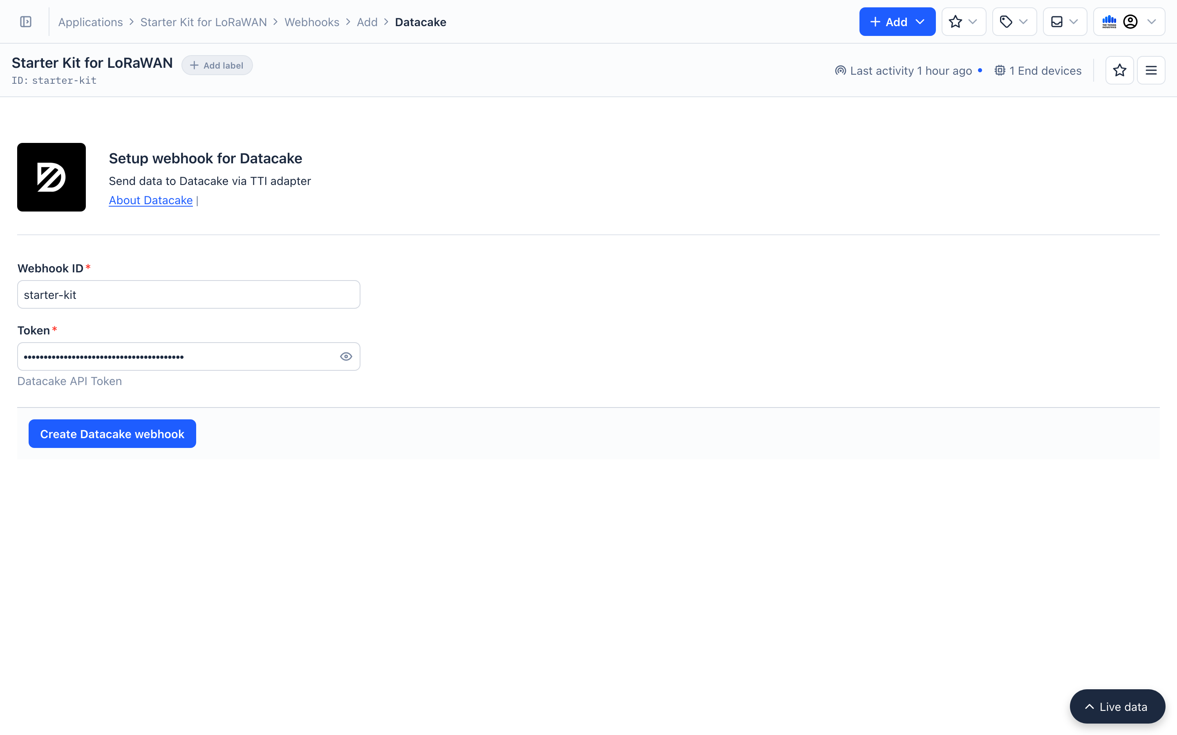Click the Add label chip
The image size is (1177, 735).
point(217,66)
